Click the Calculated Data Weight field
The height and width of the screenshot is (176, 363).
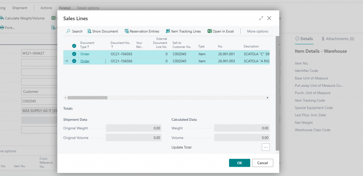[242, 128]
